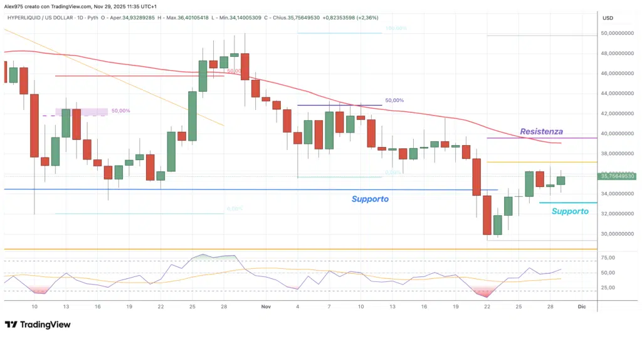Click the green current price tag 35,75649530
This screenshot has width=642, height=337.
620,176
